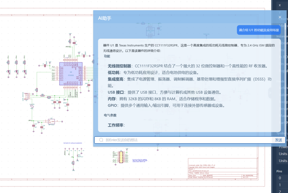Click the 发送 send button
The image size is (288, 193).
[x=278, y=140]
